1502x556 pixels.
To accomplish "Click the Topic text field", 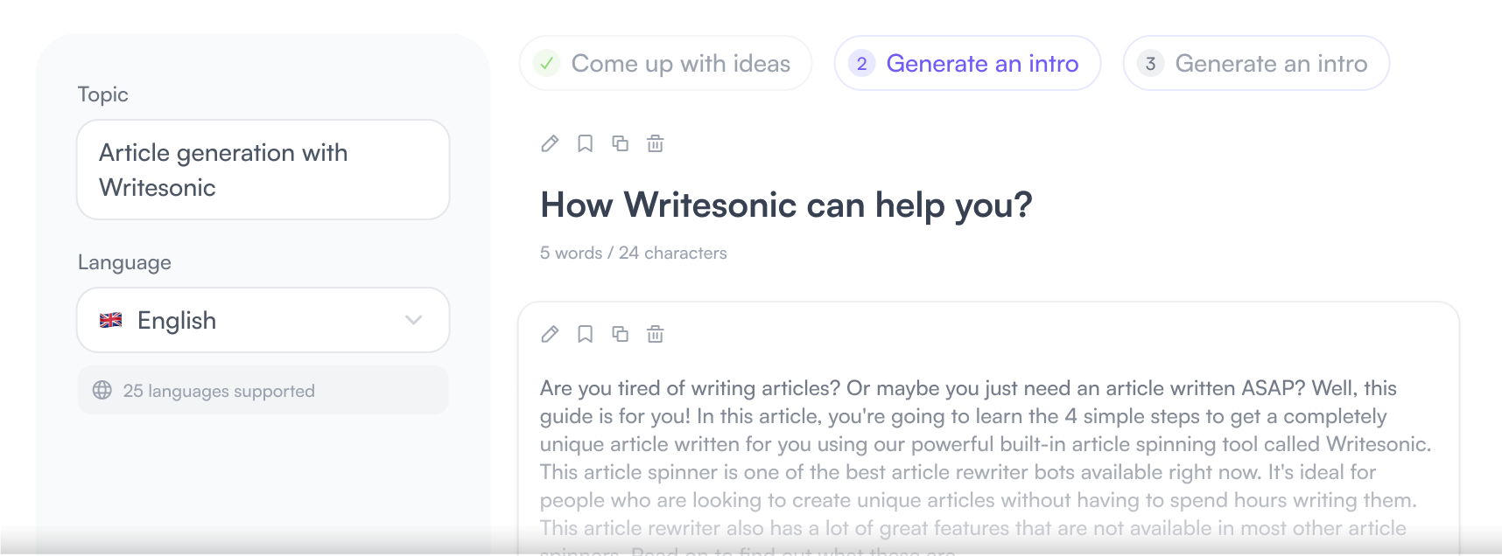I will (x=263, y=170).
